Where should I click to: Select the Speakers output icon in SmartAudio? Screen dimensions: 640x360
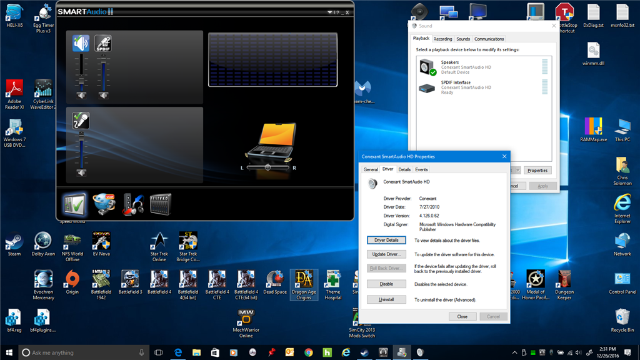coord(81,43)
